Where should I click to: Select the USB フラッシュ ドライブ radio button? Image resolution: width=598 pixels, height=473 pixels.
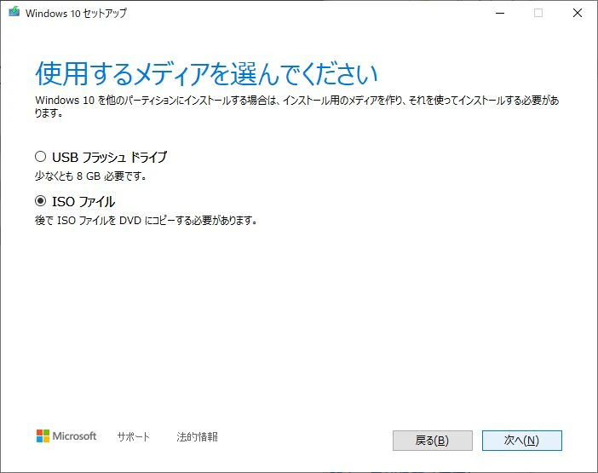pos(40,157)
